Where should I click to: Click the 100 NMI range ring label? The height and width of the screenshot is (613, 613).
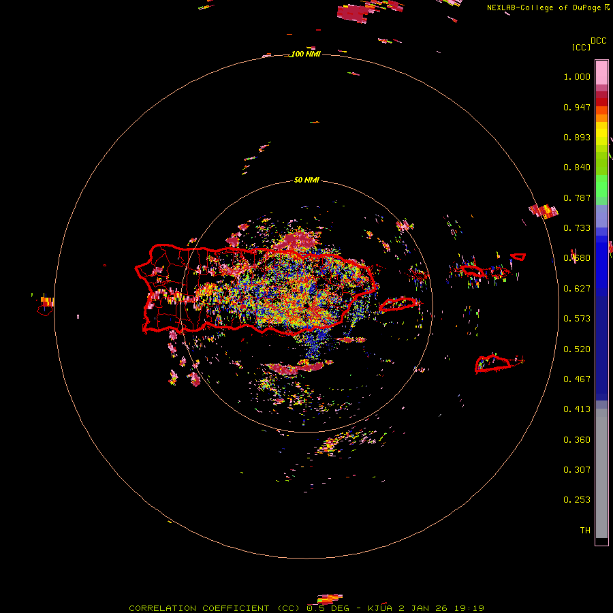(x=306, y=54)
